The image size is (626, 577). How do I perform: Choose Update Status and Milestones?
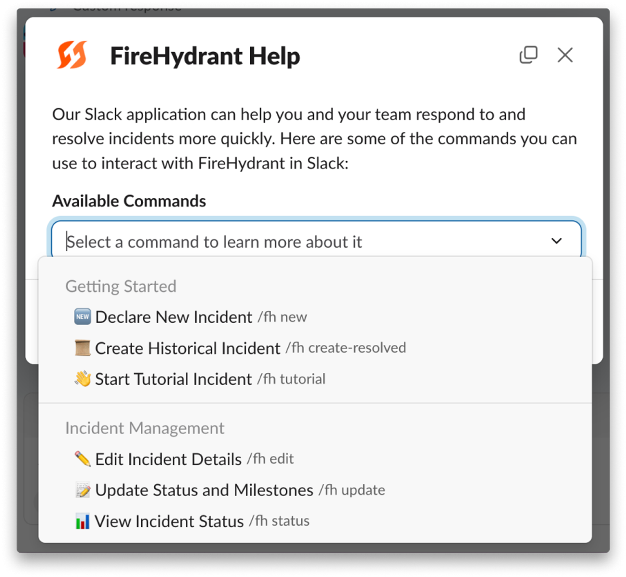pos(315,490)
